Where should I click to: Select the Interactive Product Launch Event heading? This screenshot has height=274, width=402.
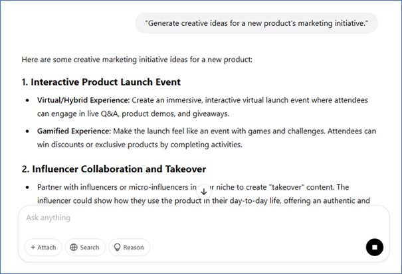[x=101, y=82]
